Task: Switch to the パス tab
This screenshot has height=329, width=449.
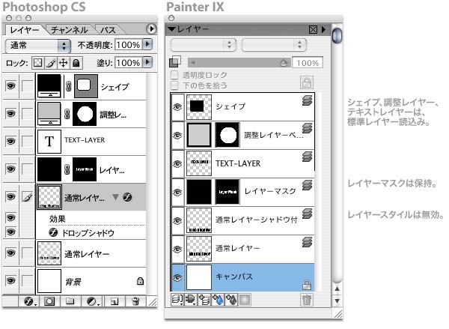Action: [108, 29]
